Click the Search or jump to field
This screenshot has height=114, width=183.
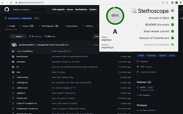click(31, 9)
